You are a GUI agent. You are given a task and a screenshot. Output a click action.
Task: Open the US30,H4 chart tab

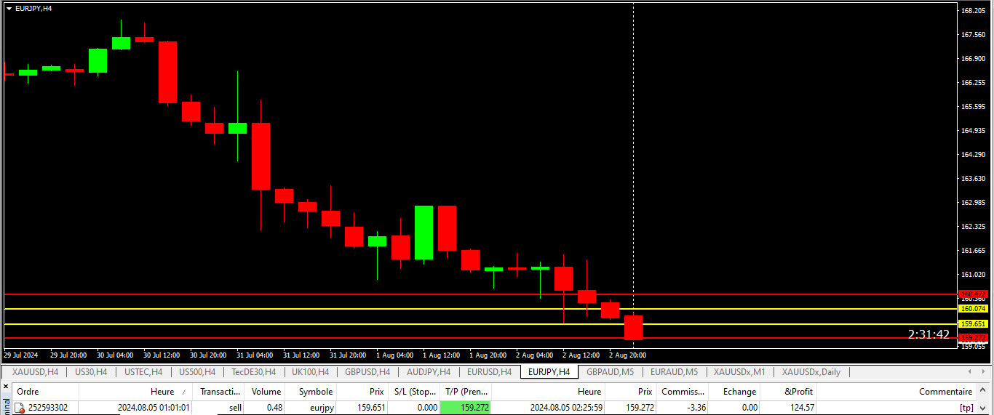(x=91, y=372)
